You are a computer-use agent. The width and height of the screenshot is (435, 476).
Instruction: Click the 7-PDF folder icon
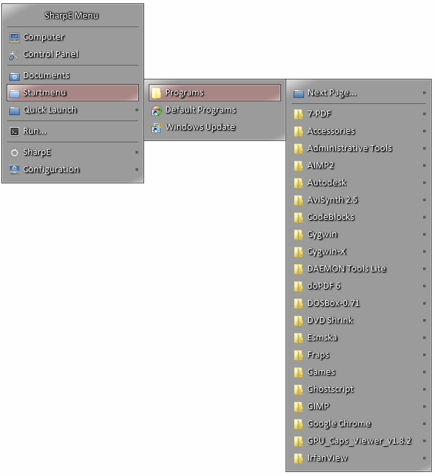click(298, 114)
